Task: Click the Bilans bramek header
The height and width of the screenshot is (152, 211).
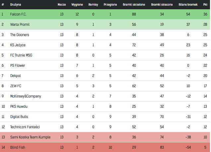Action: click(x=188, y=5)
